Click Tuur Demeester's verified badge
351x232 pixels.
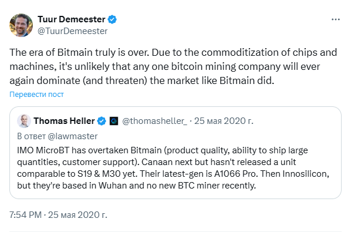[112, 19]
